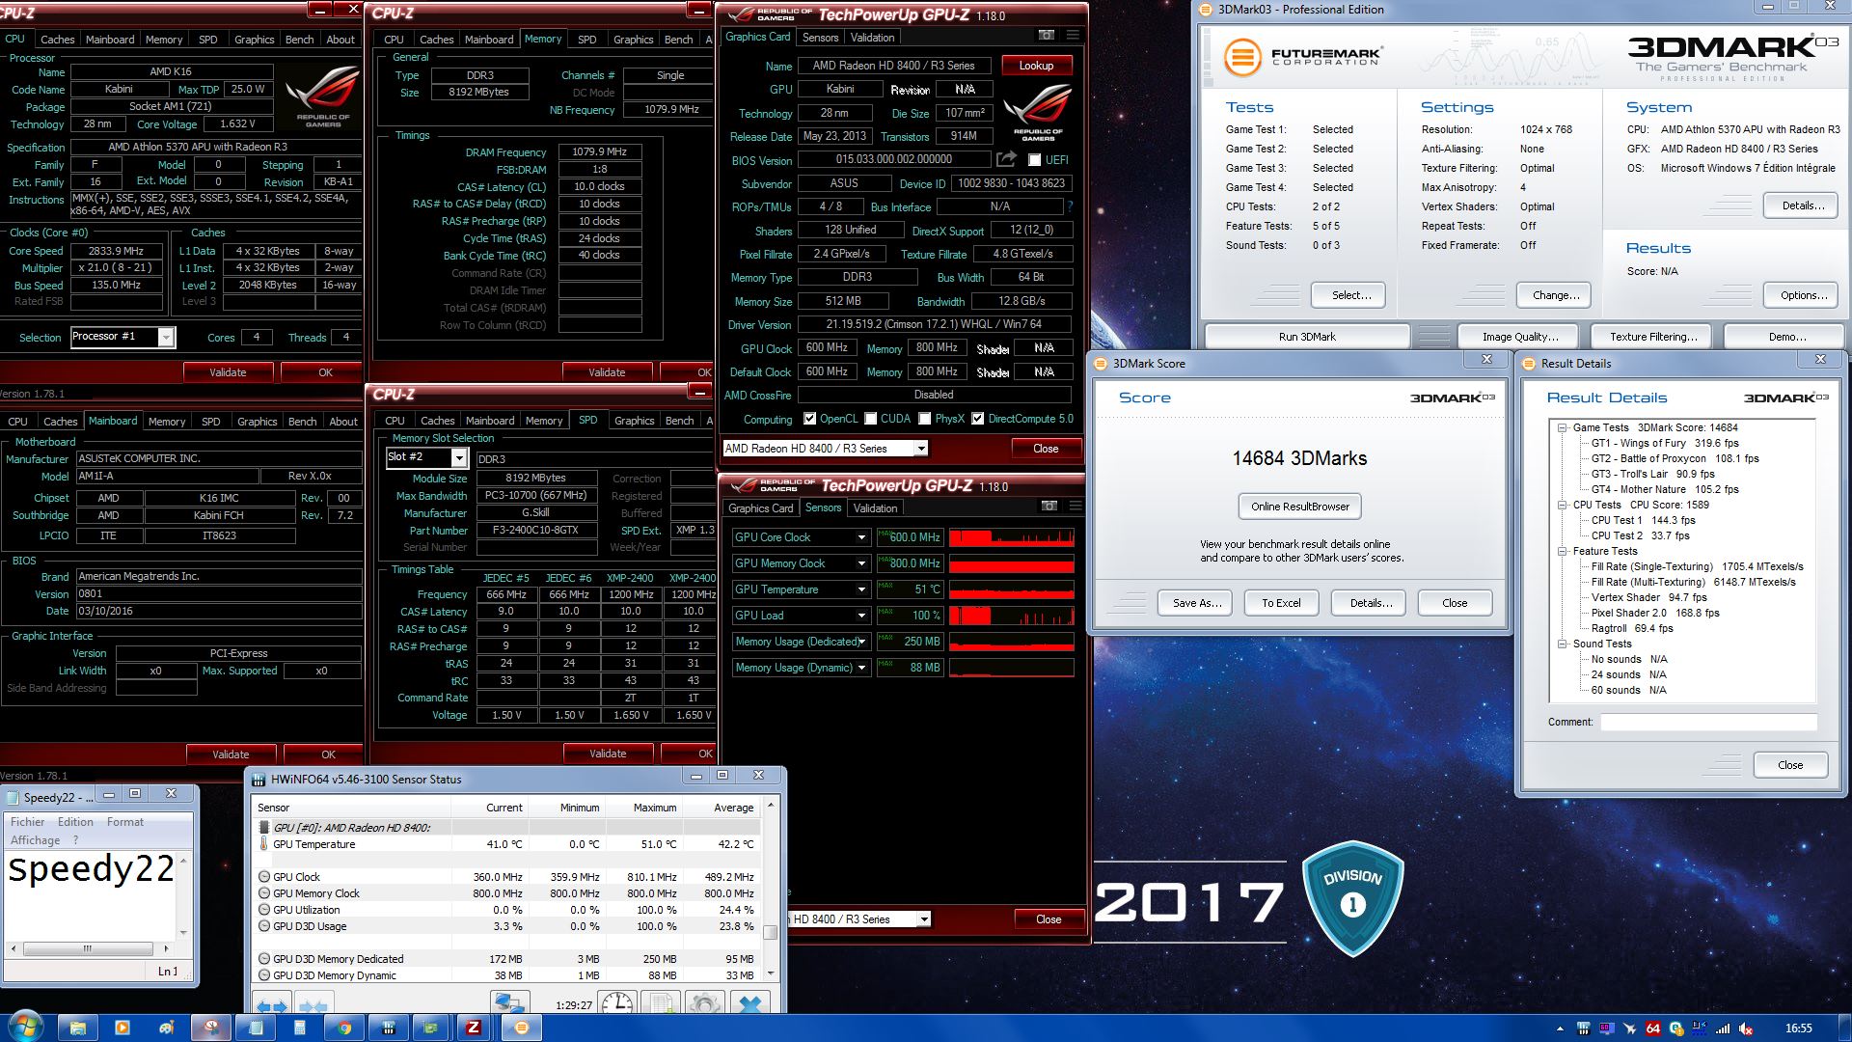Click HWiNFO logging sheet icon
This screenshot has width=1852, height=1042.
(x=663, y=1003)
